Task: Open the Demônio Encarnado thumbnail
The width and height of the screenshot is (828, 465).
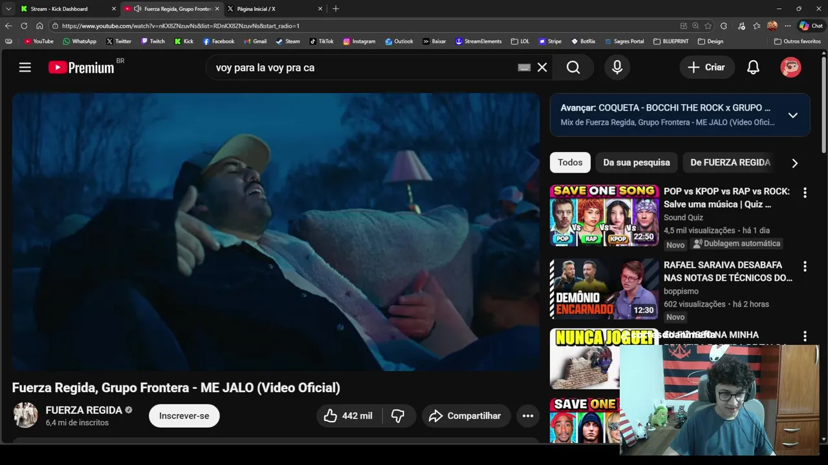Action: click(604, 289)
